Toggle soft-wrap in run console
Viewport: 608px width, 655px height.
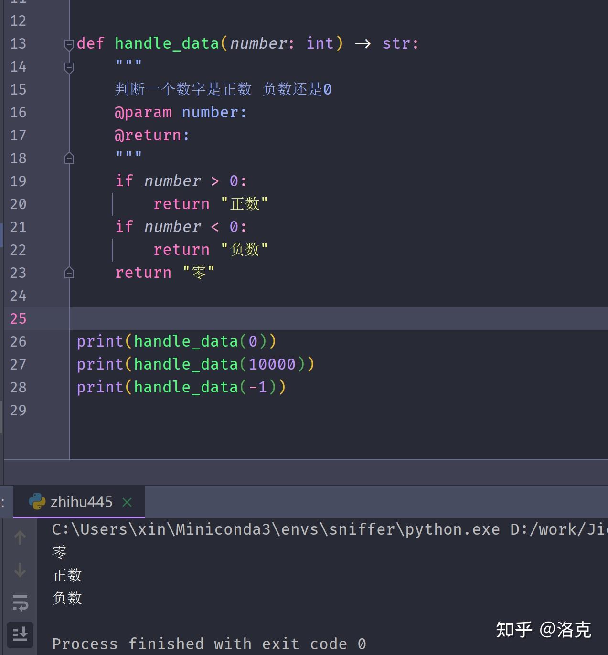(x=20, y=602)
